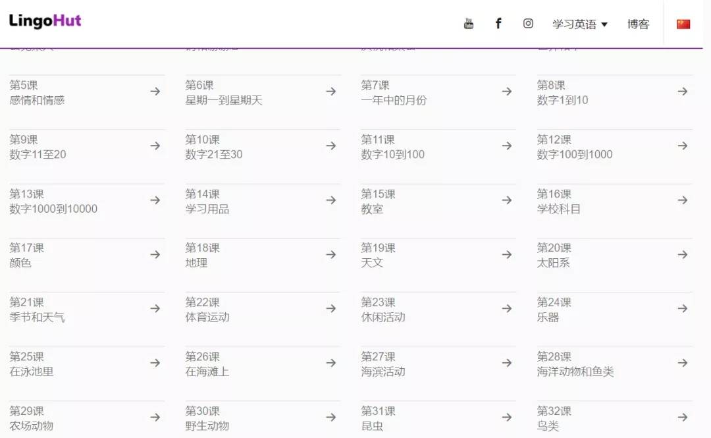Click the arrow for 第17课 颜色
711x438 pixels.
pos(156,255)
